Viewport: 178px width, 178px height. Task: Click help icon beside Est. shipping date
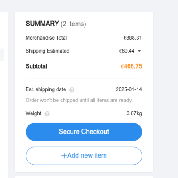click(x=72, y=90)
